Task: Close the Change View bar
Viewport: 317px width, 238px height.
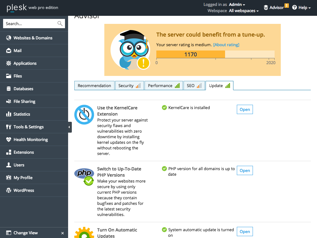Action: pos(63,233)
